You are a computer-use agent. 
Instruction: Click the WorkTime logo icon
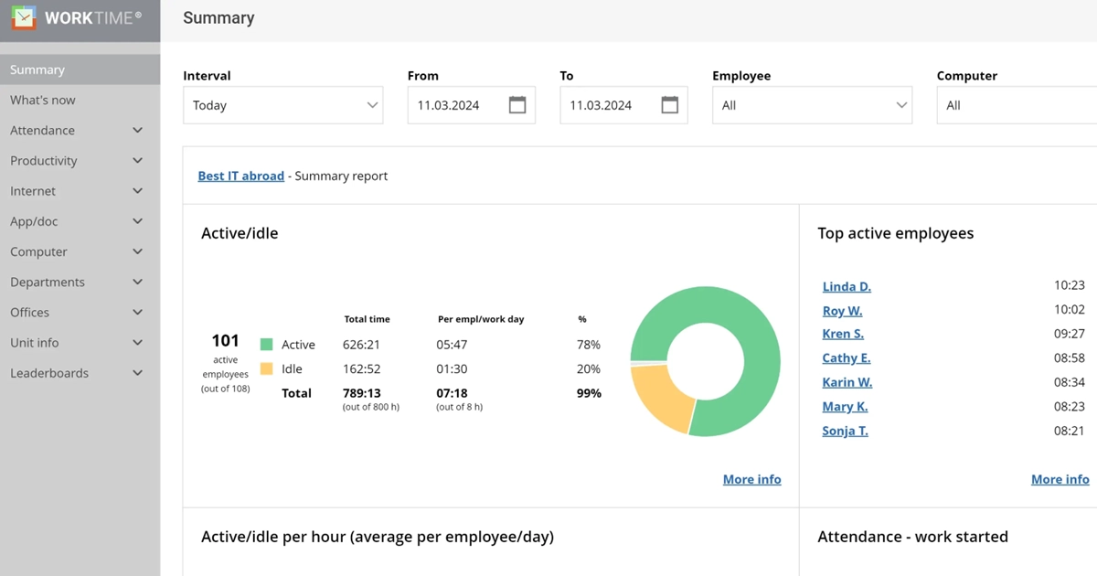[x=24, y=18]
